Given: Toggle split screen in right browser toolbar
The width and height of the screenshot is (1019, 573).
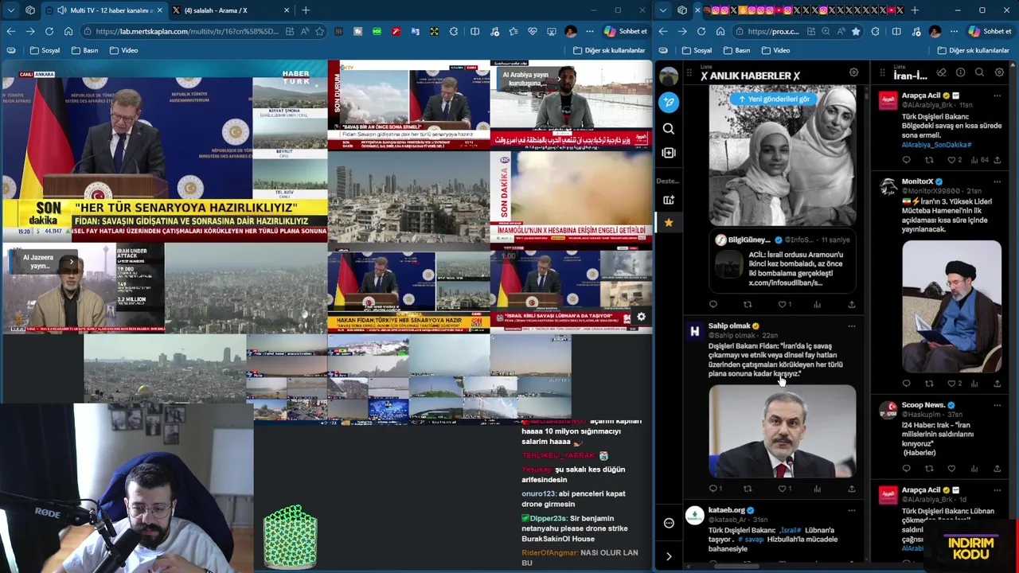Looking at the screenshot, I should click(896, 31).
